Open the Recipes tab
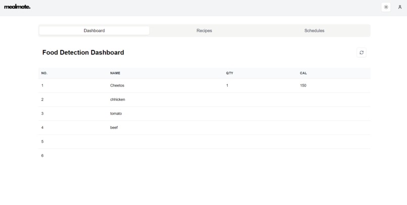 [205, 31]
